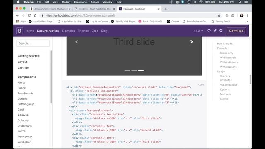Screen dimensions: 265x149
Task: Open Jumbotron component page
Action: click(x=24, y=142)
